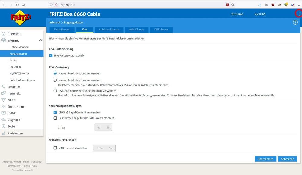Click the Länge bit input field
The width and height of the screenshot is (302, 175).
click(103, 127)
